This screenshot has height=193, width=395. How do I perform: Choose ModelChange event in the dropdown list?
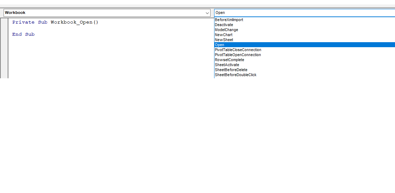click(x=305, y=30)
